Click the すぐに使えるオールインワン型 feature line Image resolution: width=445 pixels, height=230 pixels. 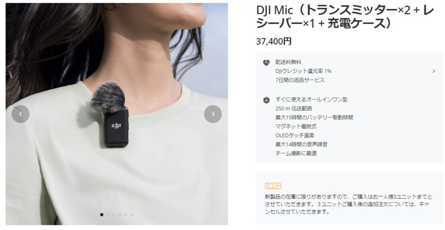(x=311, y=99)
